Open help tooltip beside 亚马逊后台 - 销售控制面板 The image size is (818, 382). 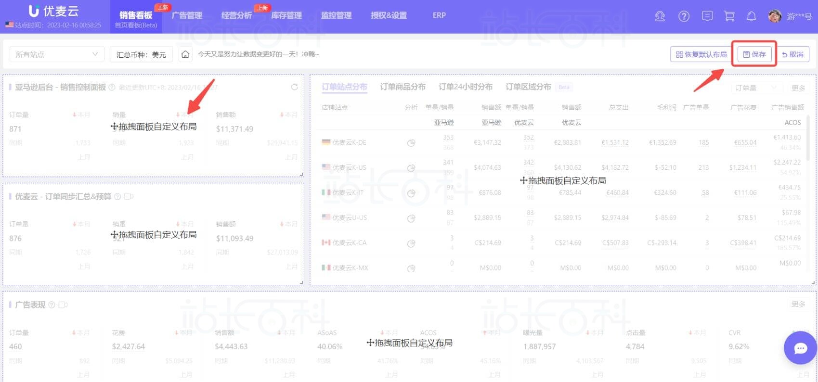click(x=112, y=87)
